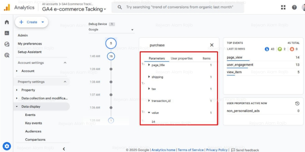
Task: Click the Admin gear icon at bottom left
Action: tap(7, 147)
